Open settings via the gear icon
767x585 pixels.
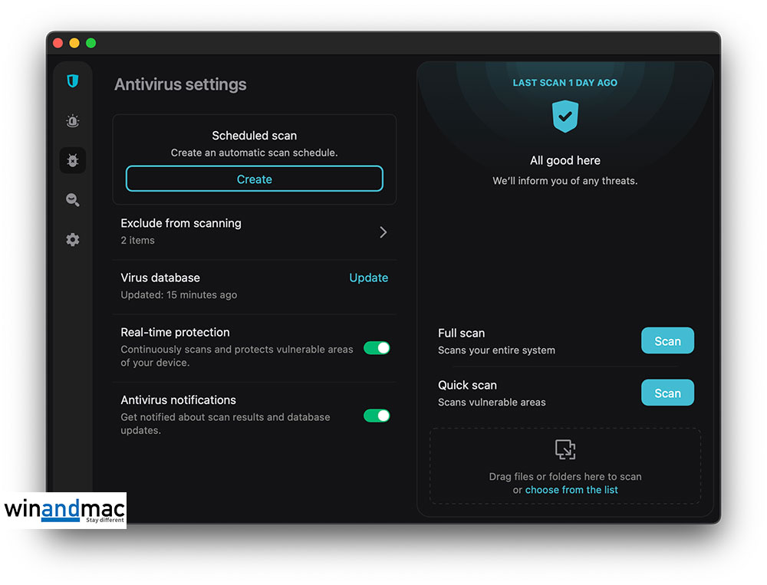click(x=73, y=240)
